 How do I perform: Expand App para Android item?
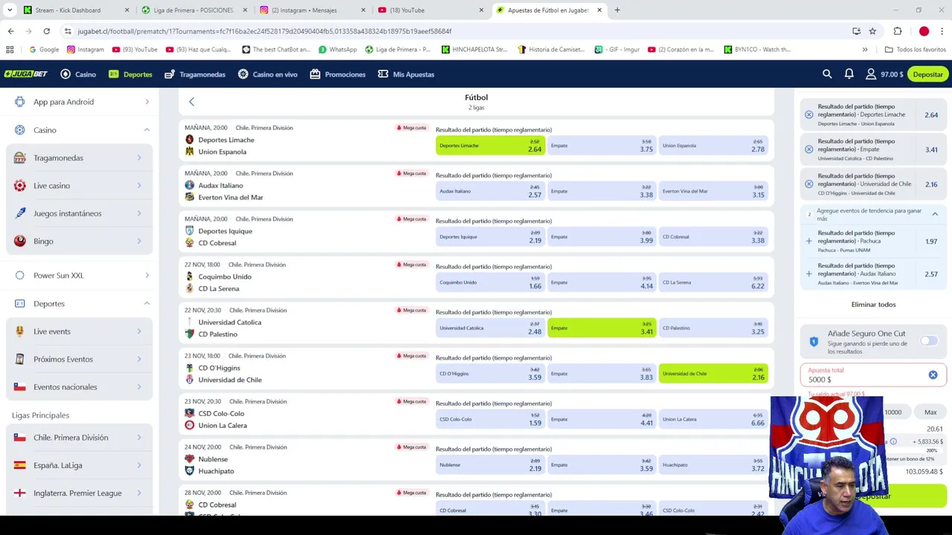pos(147,102)
